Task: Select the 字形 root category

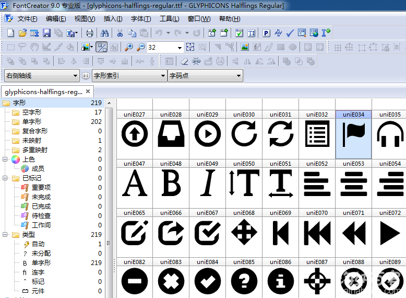Action: (53, 103)
